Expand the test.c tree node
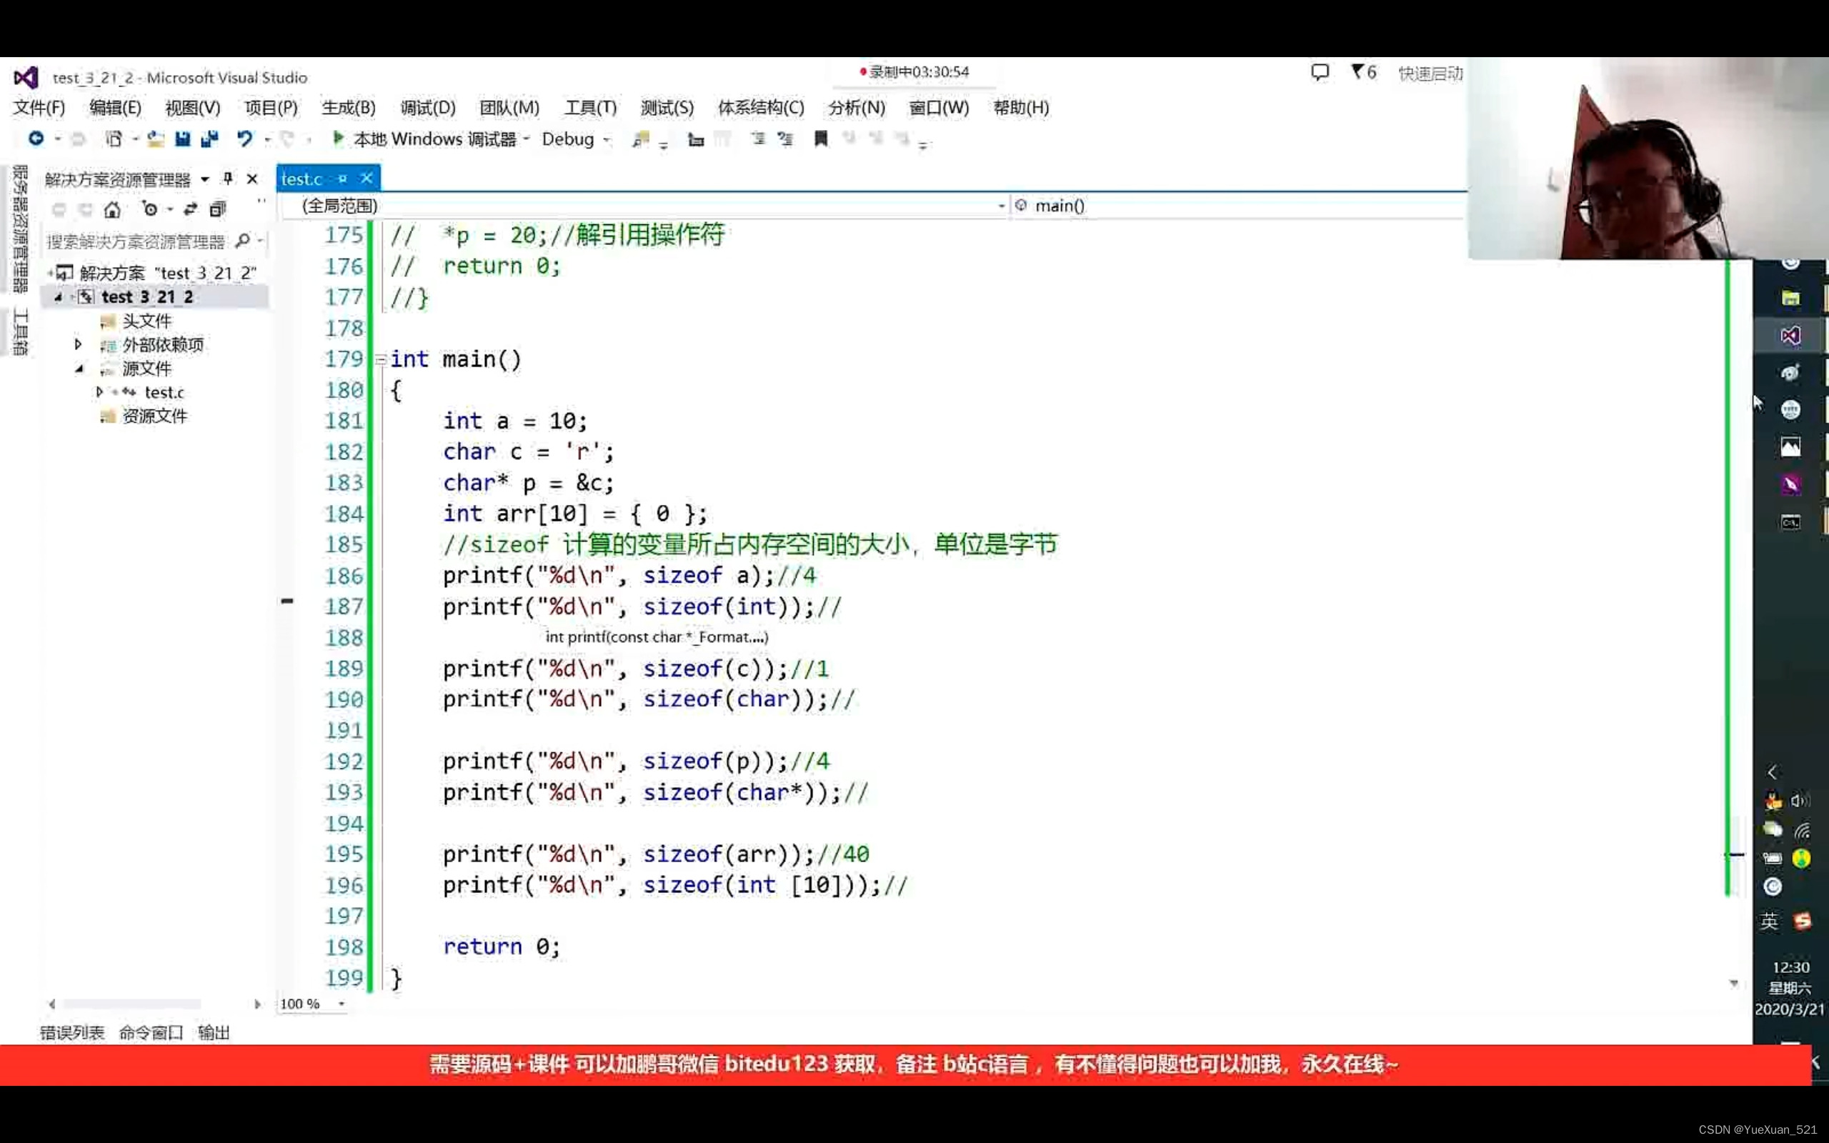 (x=99, y=392)
